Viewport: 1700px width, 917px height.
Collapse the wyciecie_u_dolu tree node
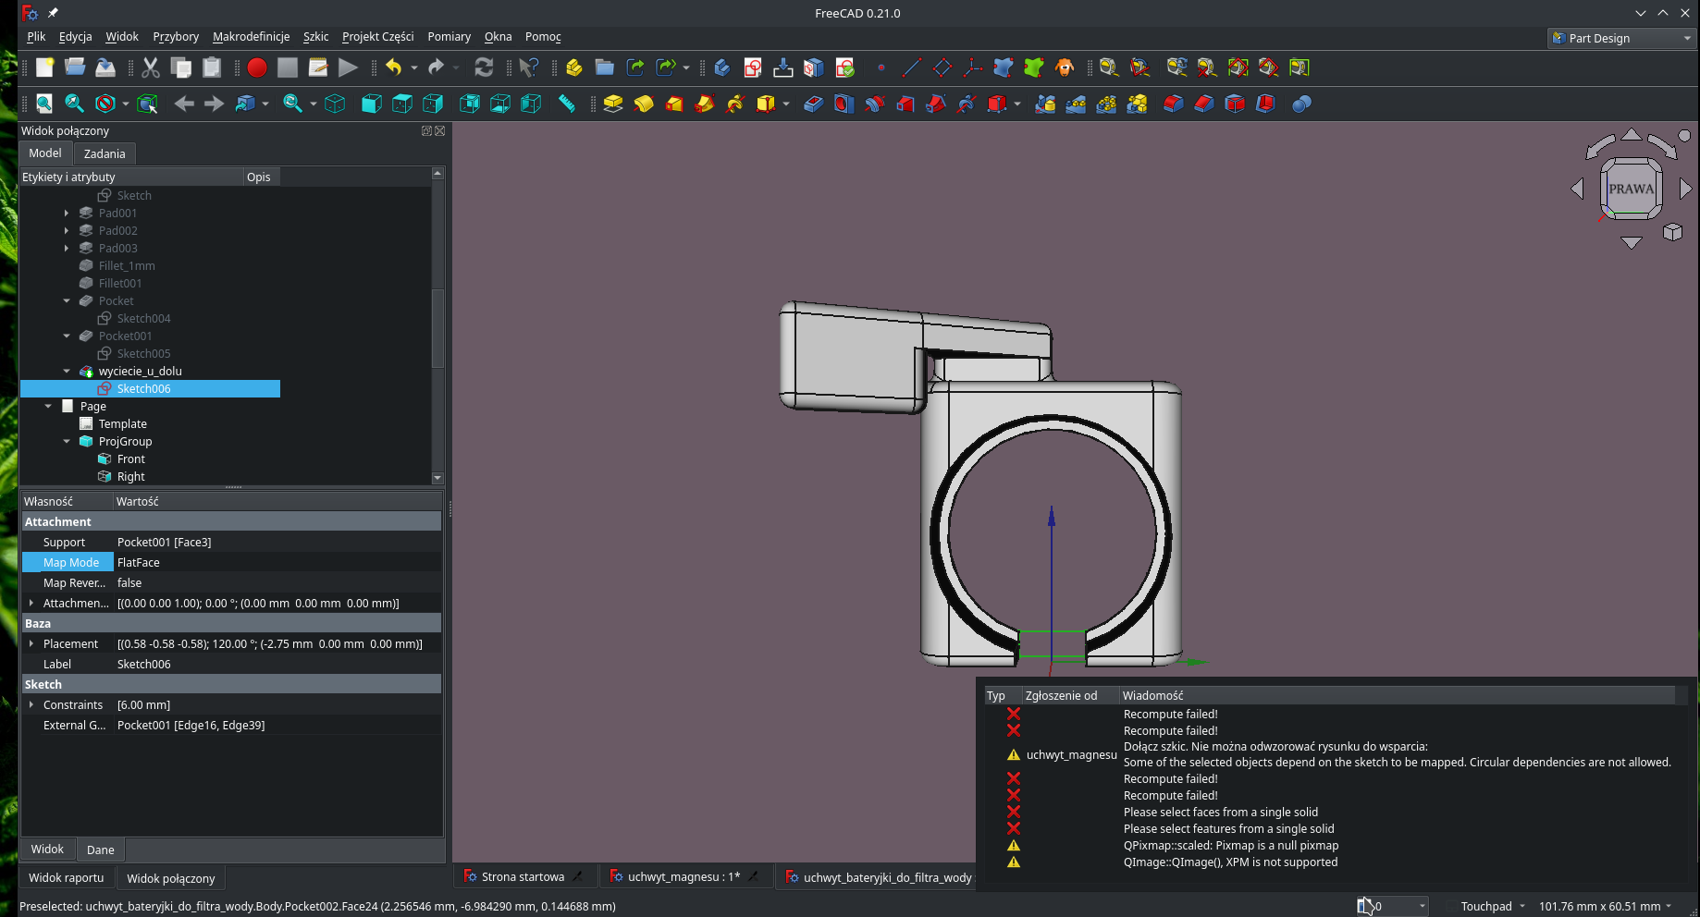pos(66,371)
